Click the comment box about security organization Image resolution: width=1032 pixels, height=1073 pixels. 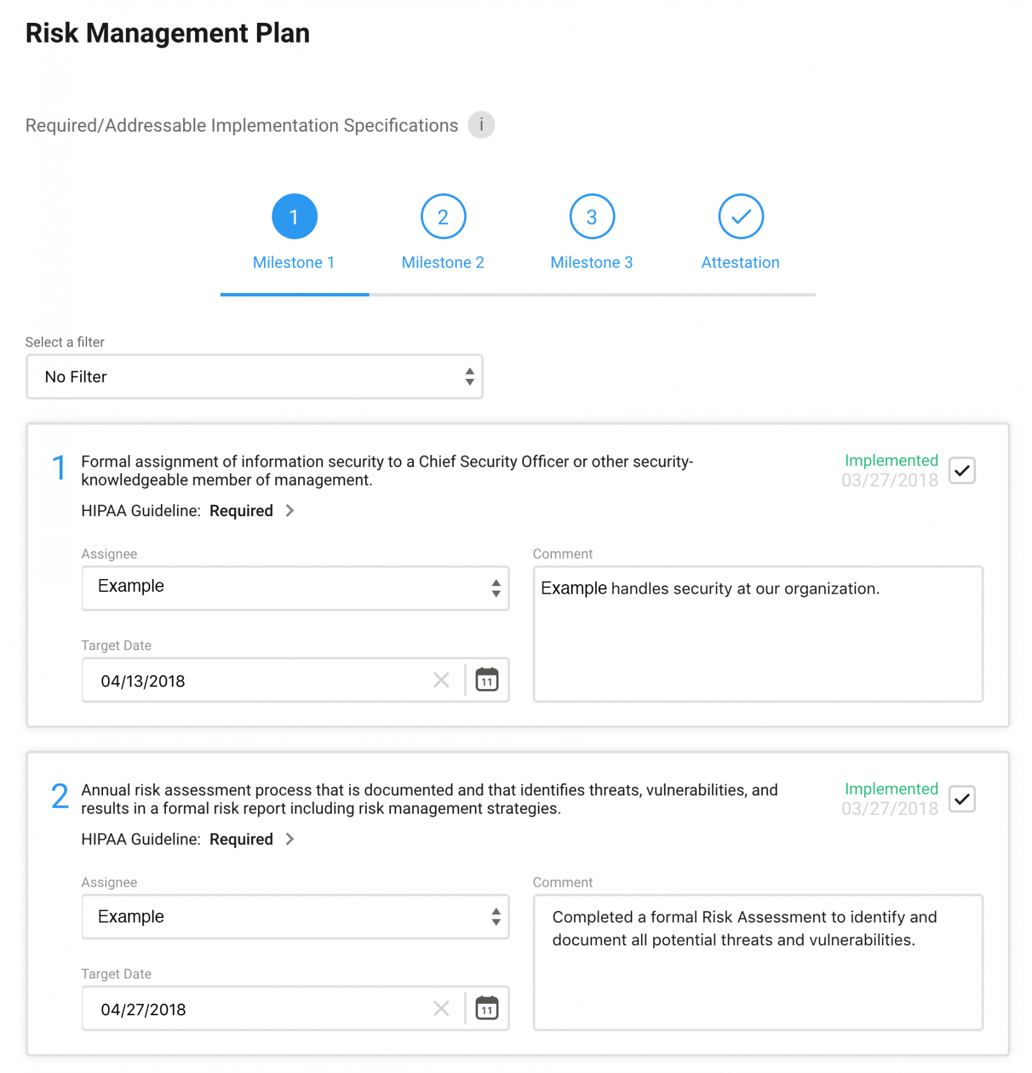(x=758, y=634)
